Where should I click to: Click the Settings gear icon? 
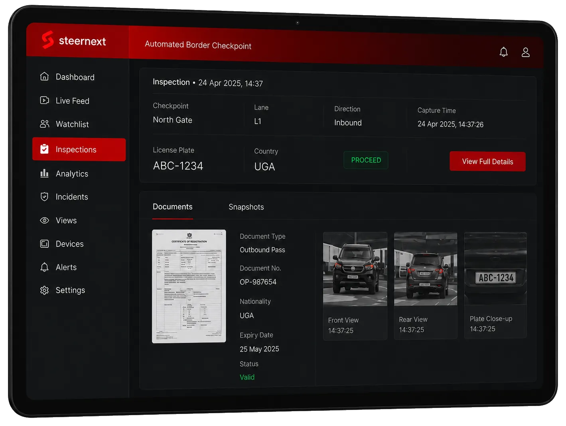click(44, 290)
